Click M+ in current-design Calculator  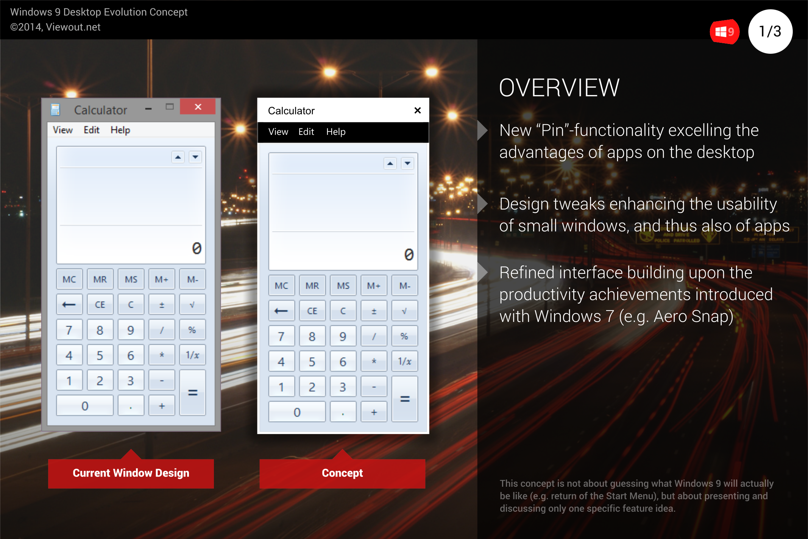pos(162,279)
